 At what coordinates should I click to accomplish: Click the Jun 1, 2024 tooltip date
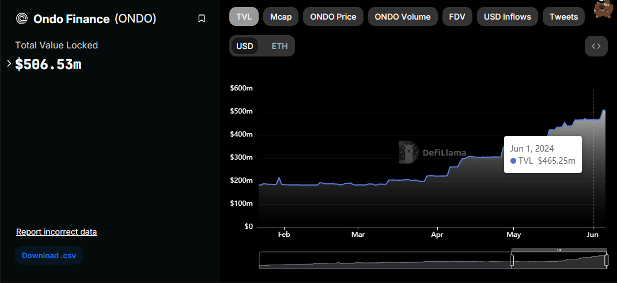tap(532, 148)
